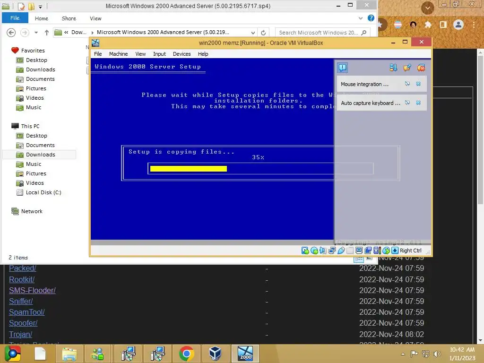The image size is (484, 363).
Task: Click the display status icon in VirtualBox
Action: (x=359, y=251)
